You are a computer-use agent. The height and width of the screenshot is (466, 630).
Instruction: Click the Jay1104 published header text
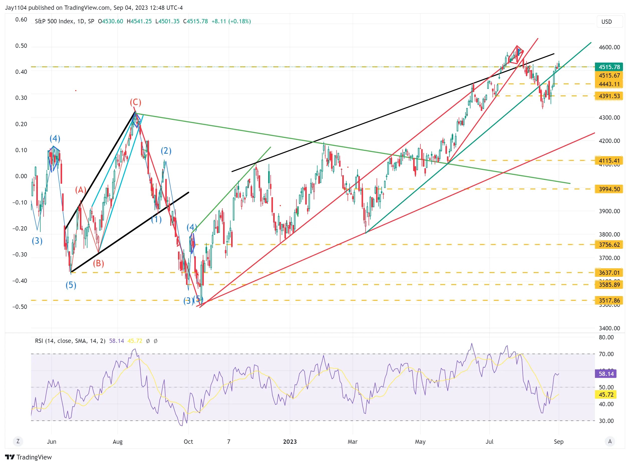pos(94,8)
